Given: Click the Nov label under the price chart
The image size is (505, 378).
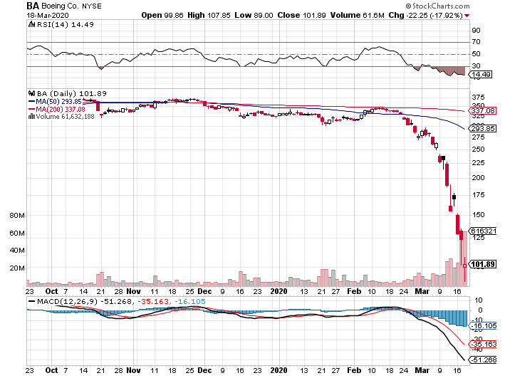Looking at the screenshot, I should 133,291.
